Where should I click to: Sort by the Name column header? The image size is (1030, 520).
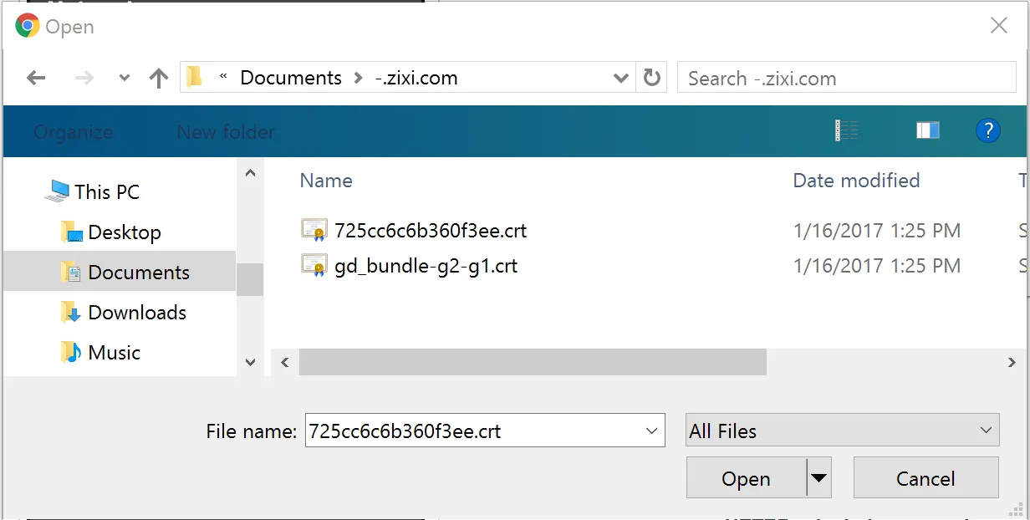[x=326, y=181]
